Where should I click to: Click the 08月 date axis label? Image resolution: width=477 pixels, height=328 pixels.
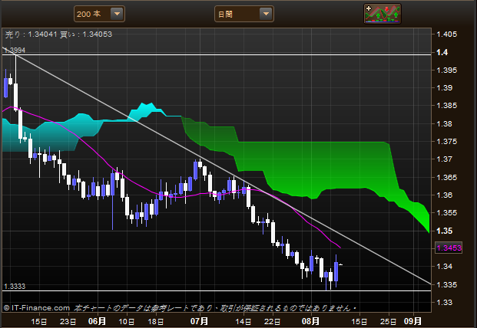point(310,321)
